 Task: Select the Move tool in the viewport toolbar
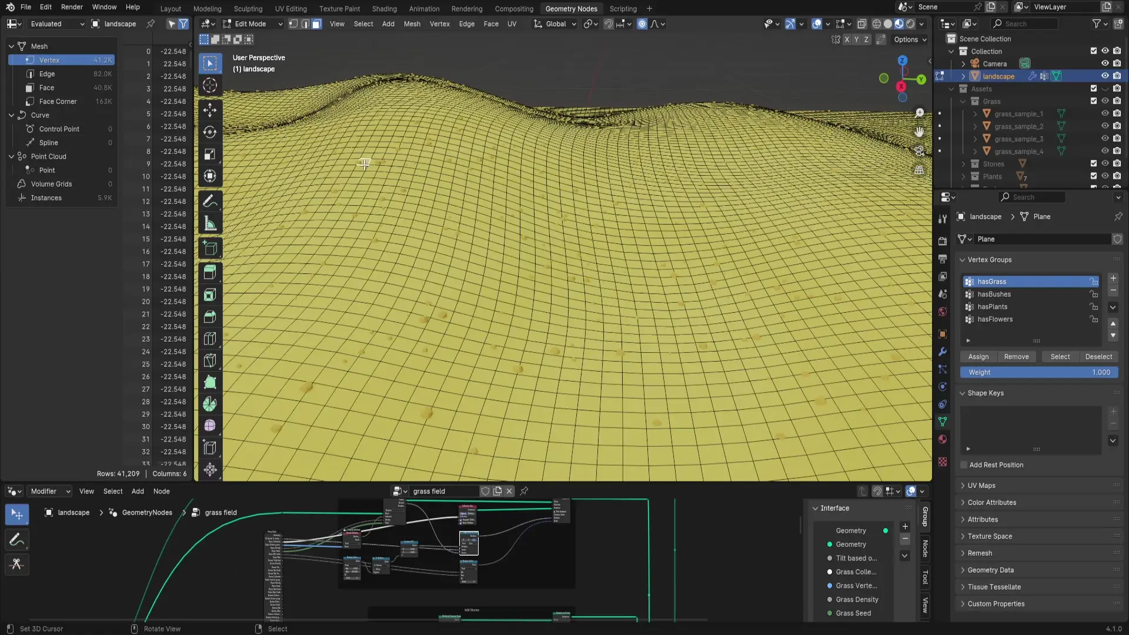tap(210, 110)
